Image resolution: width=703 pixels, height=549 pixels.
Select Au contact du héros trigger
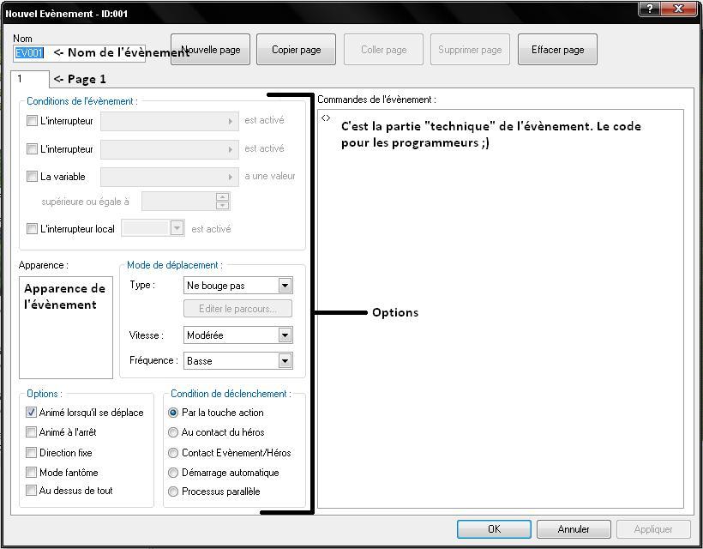[174, 433]
